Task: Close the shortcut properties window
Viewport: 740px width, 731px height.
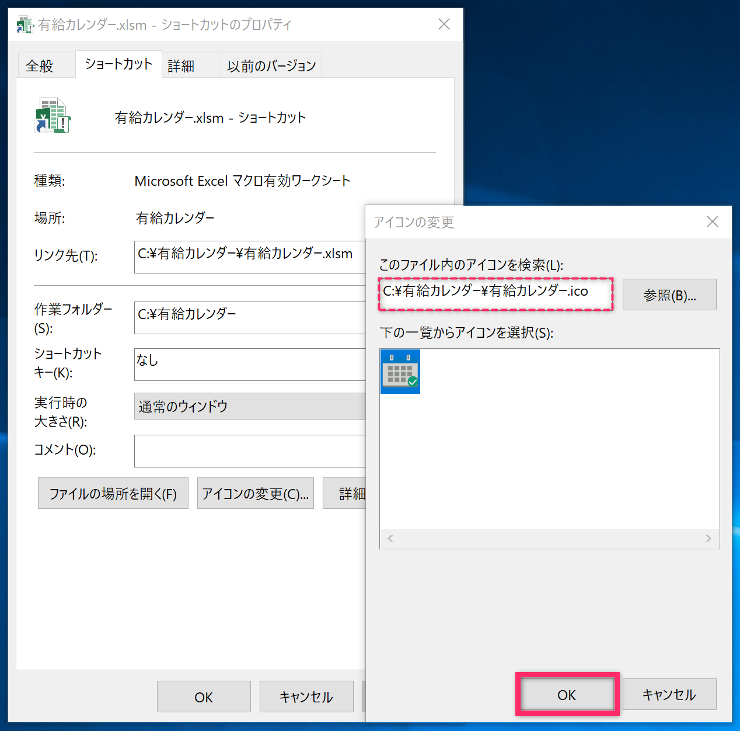Action: click(444, 24)
